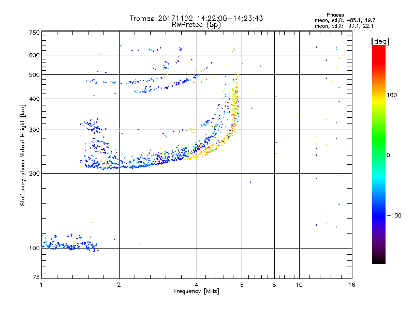Image resolution: width=414 pixels, height=310 pixels.
Task: Click the 'Frequency [MHz]' axis label
Action: tap(196, 291)
